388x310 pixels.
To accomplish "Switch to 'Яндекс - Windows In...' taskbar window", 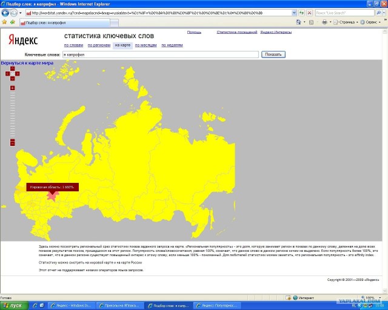I will click(72, 306).
